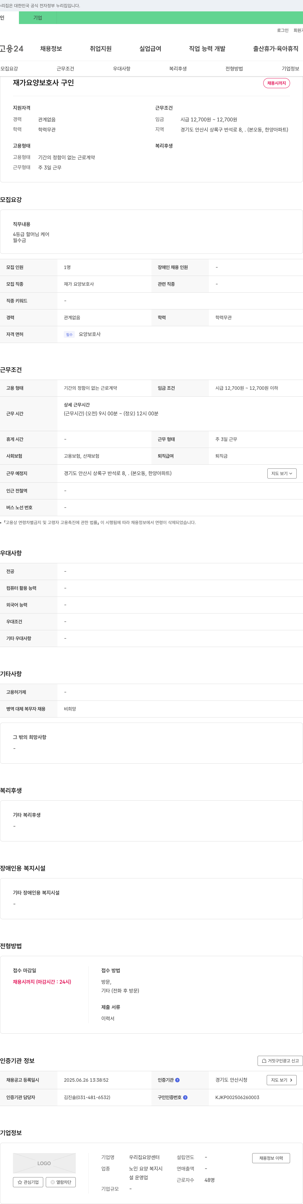This screenshot has width=303, height=1204.
Task: Open 지도 보기 next to 경기도 안산시청
Action: tap(282, 1080)
